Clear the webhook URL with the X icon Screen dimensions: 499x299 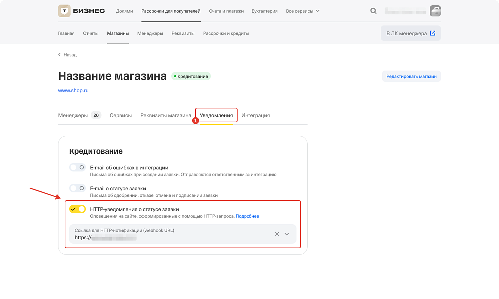click(x=277, y=234)
